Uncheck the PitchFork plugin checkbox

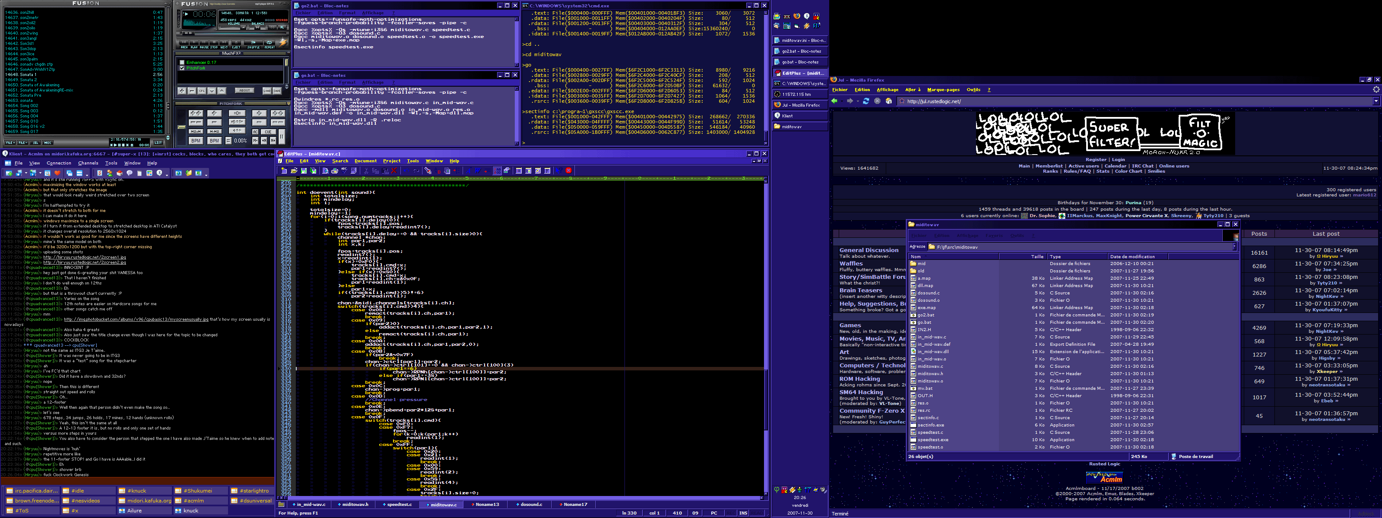pos(182,68)
